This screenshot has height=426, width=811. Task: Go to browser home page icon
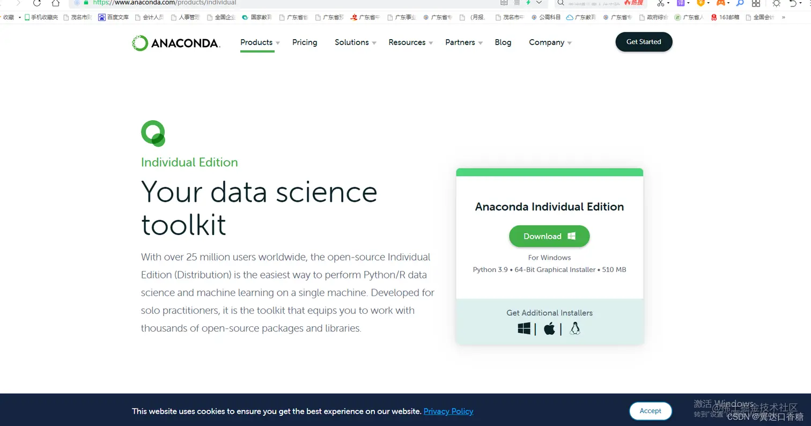(56, 3)
